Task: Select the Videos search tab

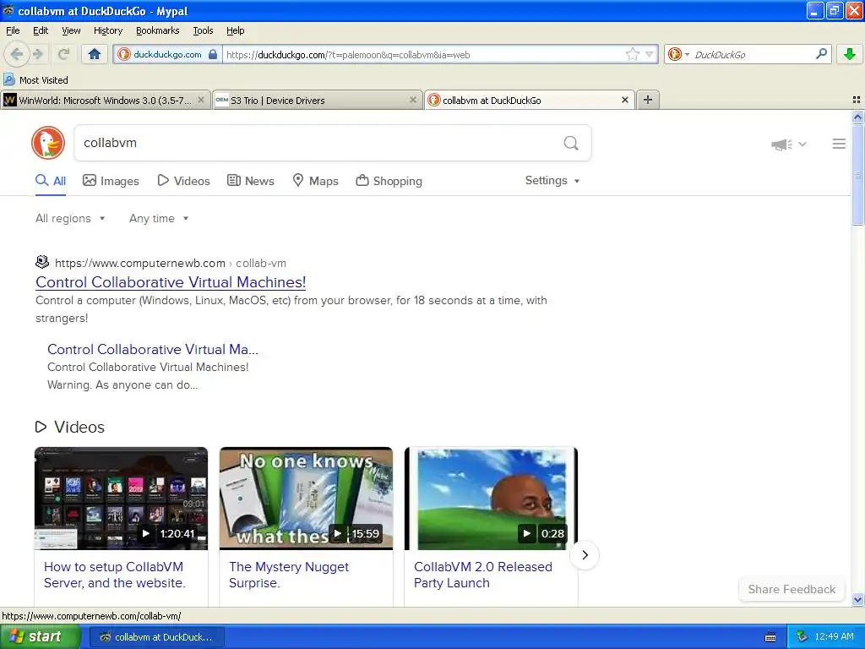Action: click(183, 181)
